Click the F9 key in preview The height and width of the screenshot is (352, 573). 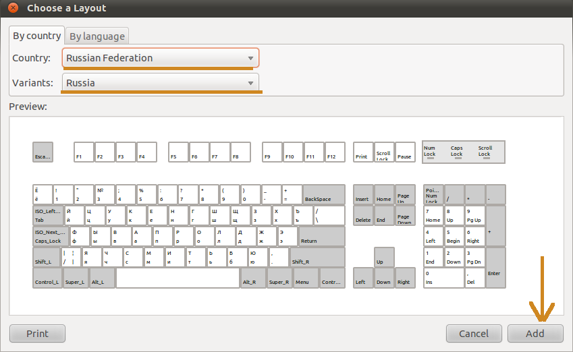[x=272, y=152]
